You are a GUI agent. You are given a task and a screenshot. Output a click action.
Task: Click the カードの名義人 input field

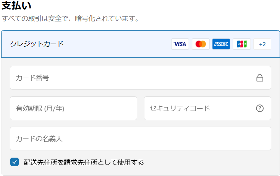[x=140, y=139]
